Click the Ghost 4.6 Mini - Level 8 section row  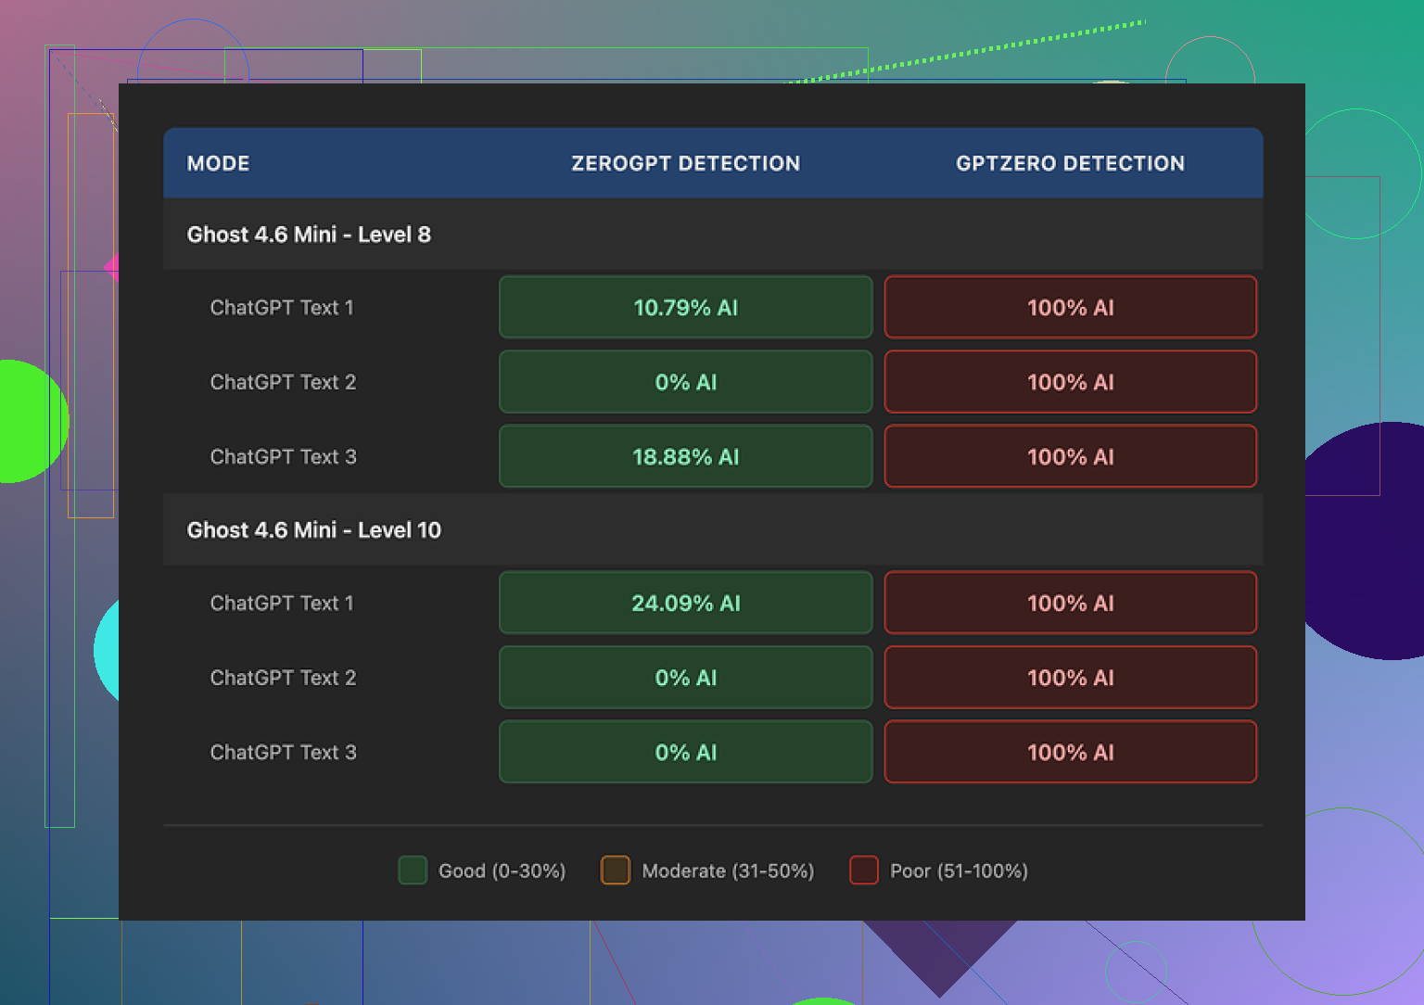pyautogui.click(x=309, y=235)
